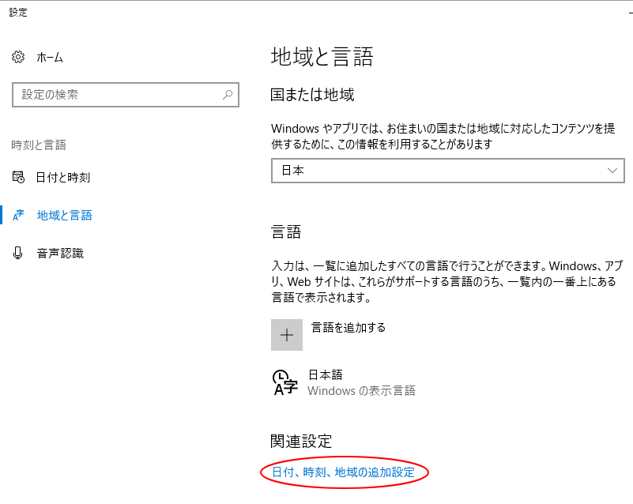Click the 言語を追加する label
This screenshot has width=633, height=504.
(349, 327)
